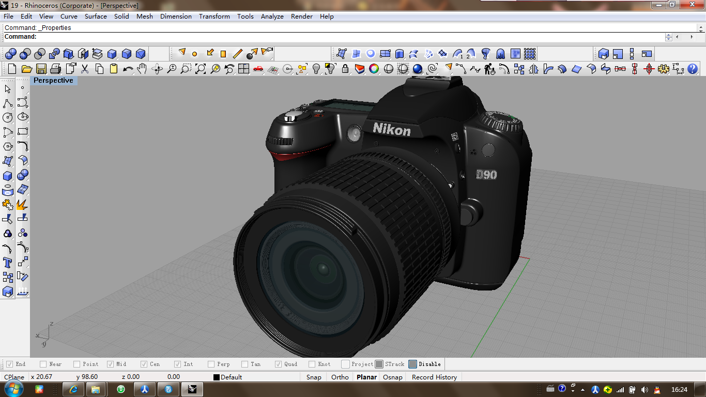Select the Polyline tool in left sidebar
This screenshot has width=706, height=397.
(x=8, y=103)
